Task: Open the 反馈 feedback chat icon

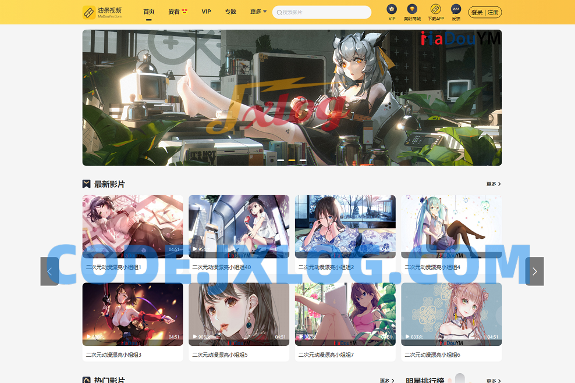Action: (456, 9)
